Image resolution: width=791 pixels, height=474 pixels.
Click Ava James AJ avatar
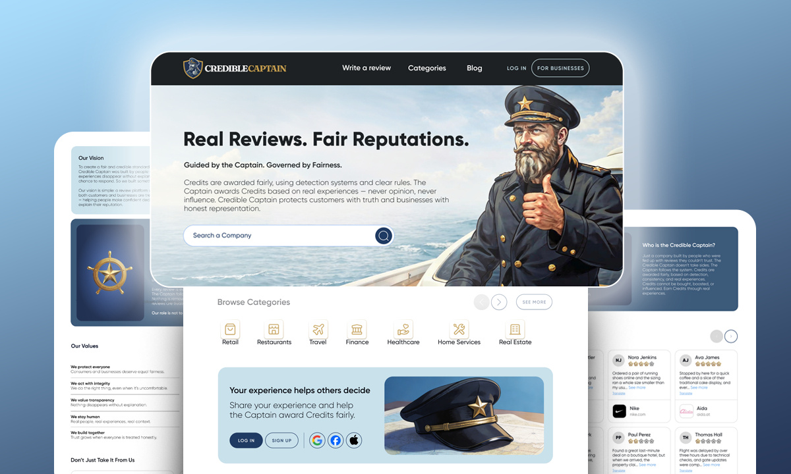pyautogui.click(x=686, y=360)
